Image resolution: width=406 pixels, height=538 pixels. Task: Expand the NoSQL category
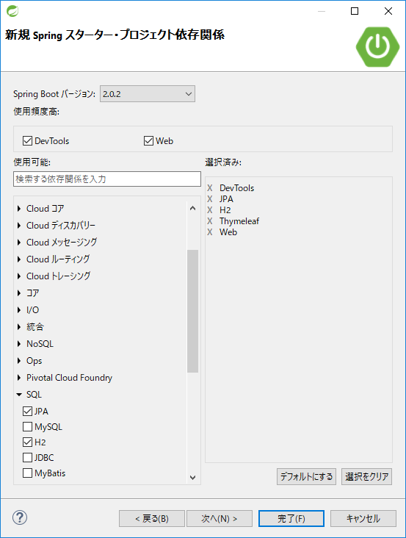(19, 344)
